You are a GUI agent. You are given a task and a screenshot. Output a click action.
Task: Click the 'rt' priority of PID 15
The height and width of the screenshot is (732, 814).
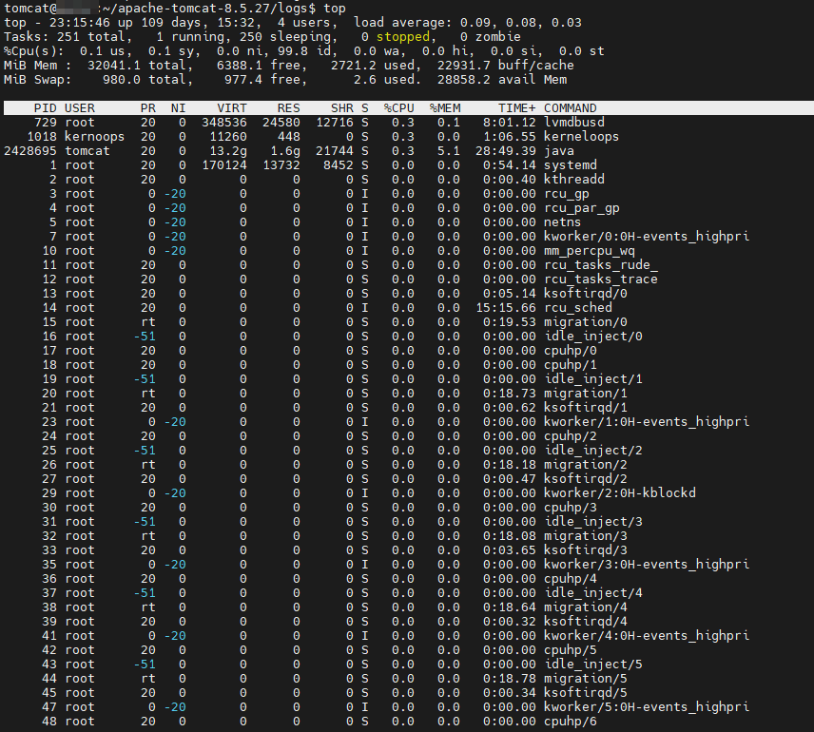pyautogui.click(x=148, y=322)
